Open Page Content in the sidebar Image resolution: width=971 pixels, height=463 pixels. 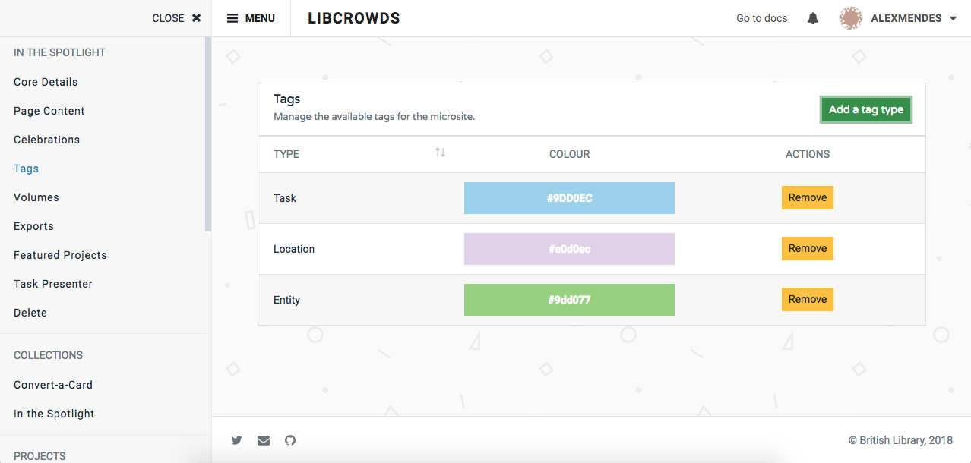click(49, 110)
